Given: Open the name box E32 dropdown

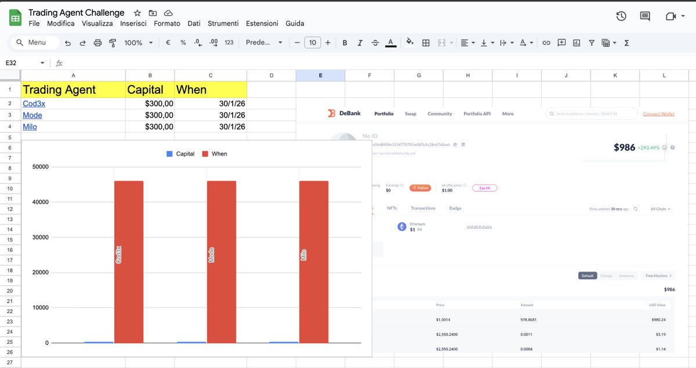Looking at the screenshot, I should pos(42,63).
